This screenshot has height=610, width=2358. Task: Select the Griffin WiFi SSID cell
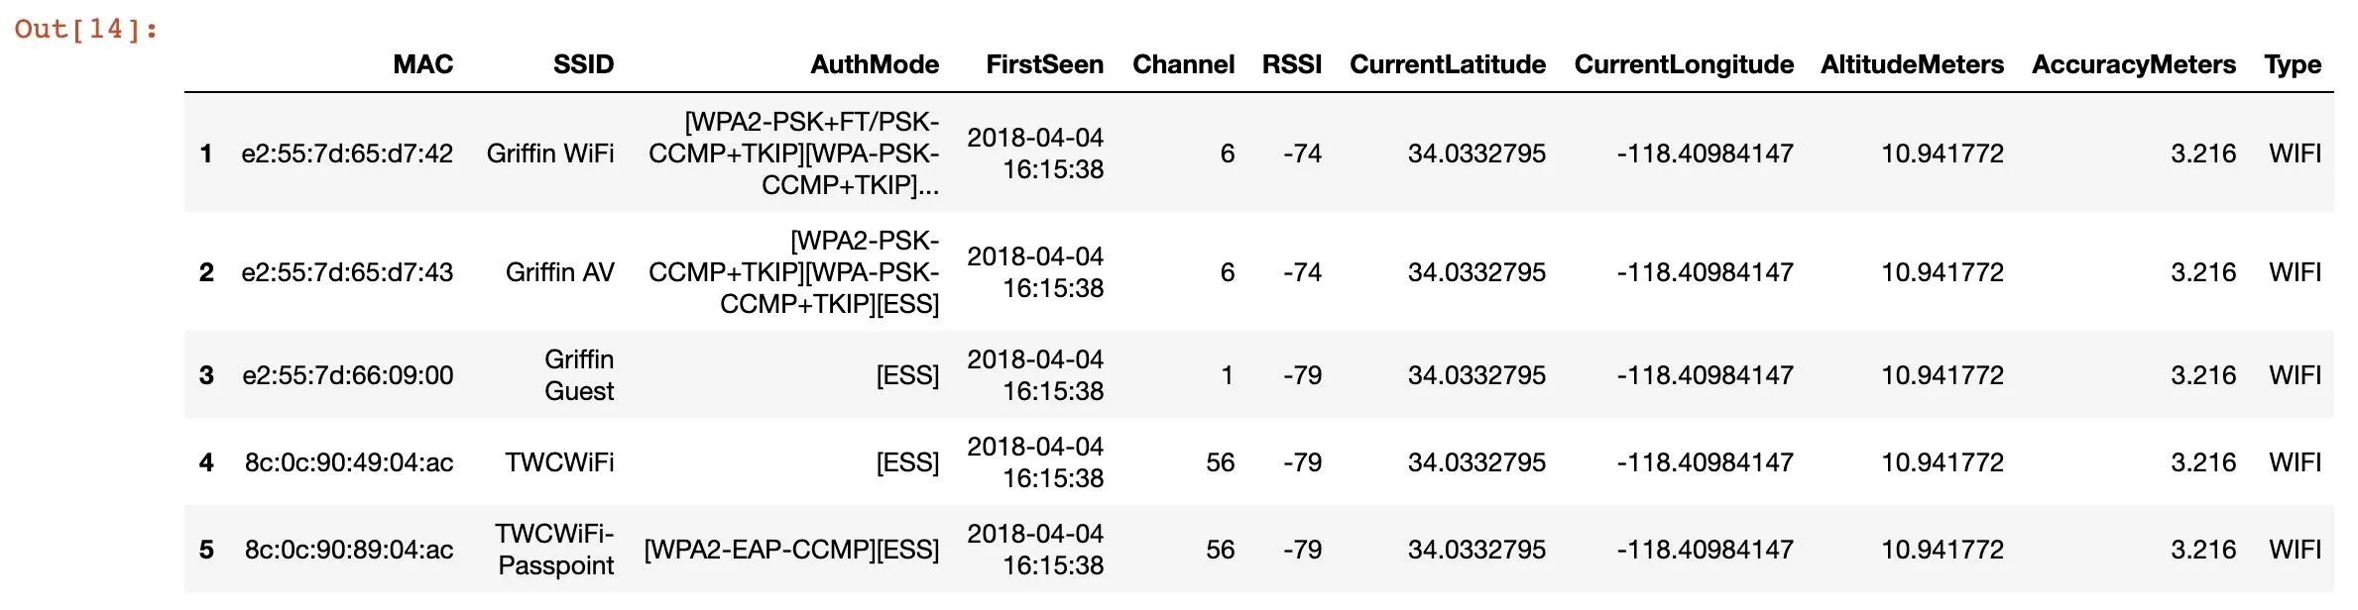(x=549, y=153)
